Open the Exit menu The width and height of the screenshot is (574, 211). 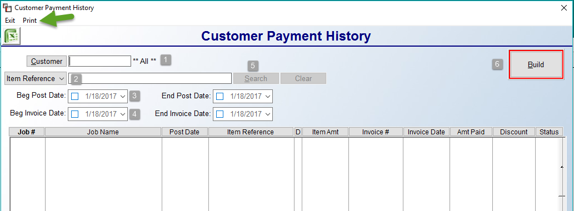pyautogui.click(x=10, y=21)
